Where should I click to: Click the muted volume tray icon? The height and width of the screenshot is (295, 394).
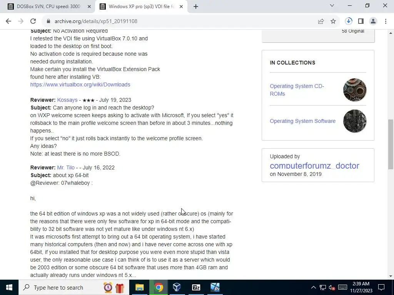tap(332, 287)
